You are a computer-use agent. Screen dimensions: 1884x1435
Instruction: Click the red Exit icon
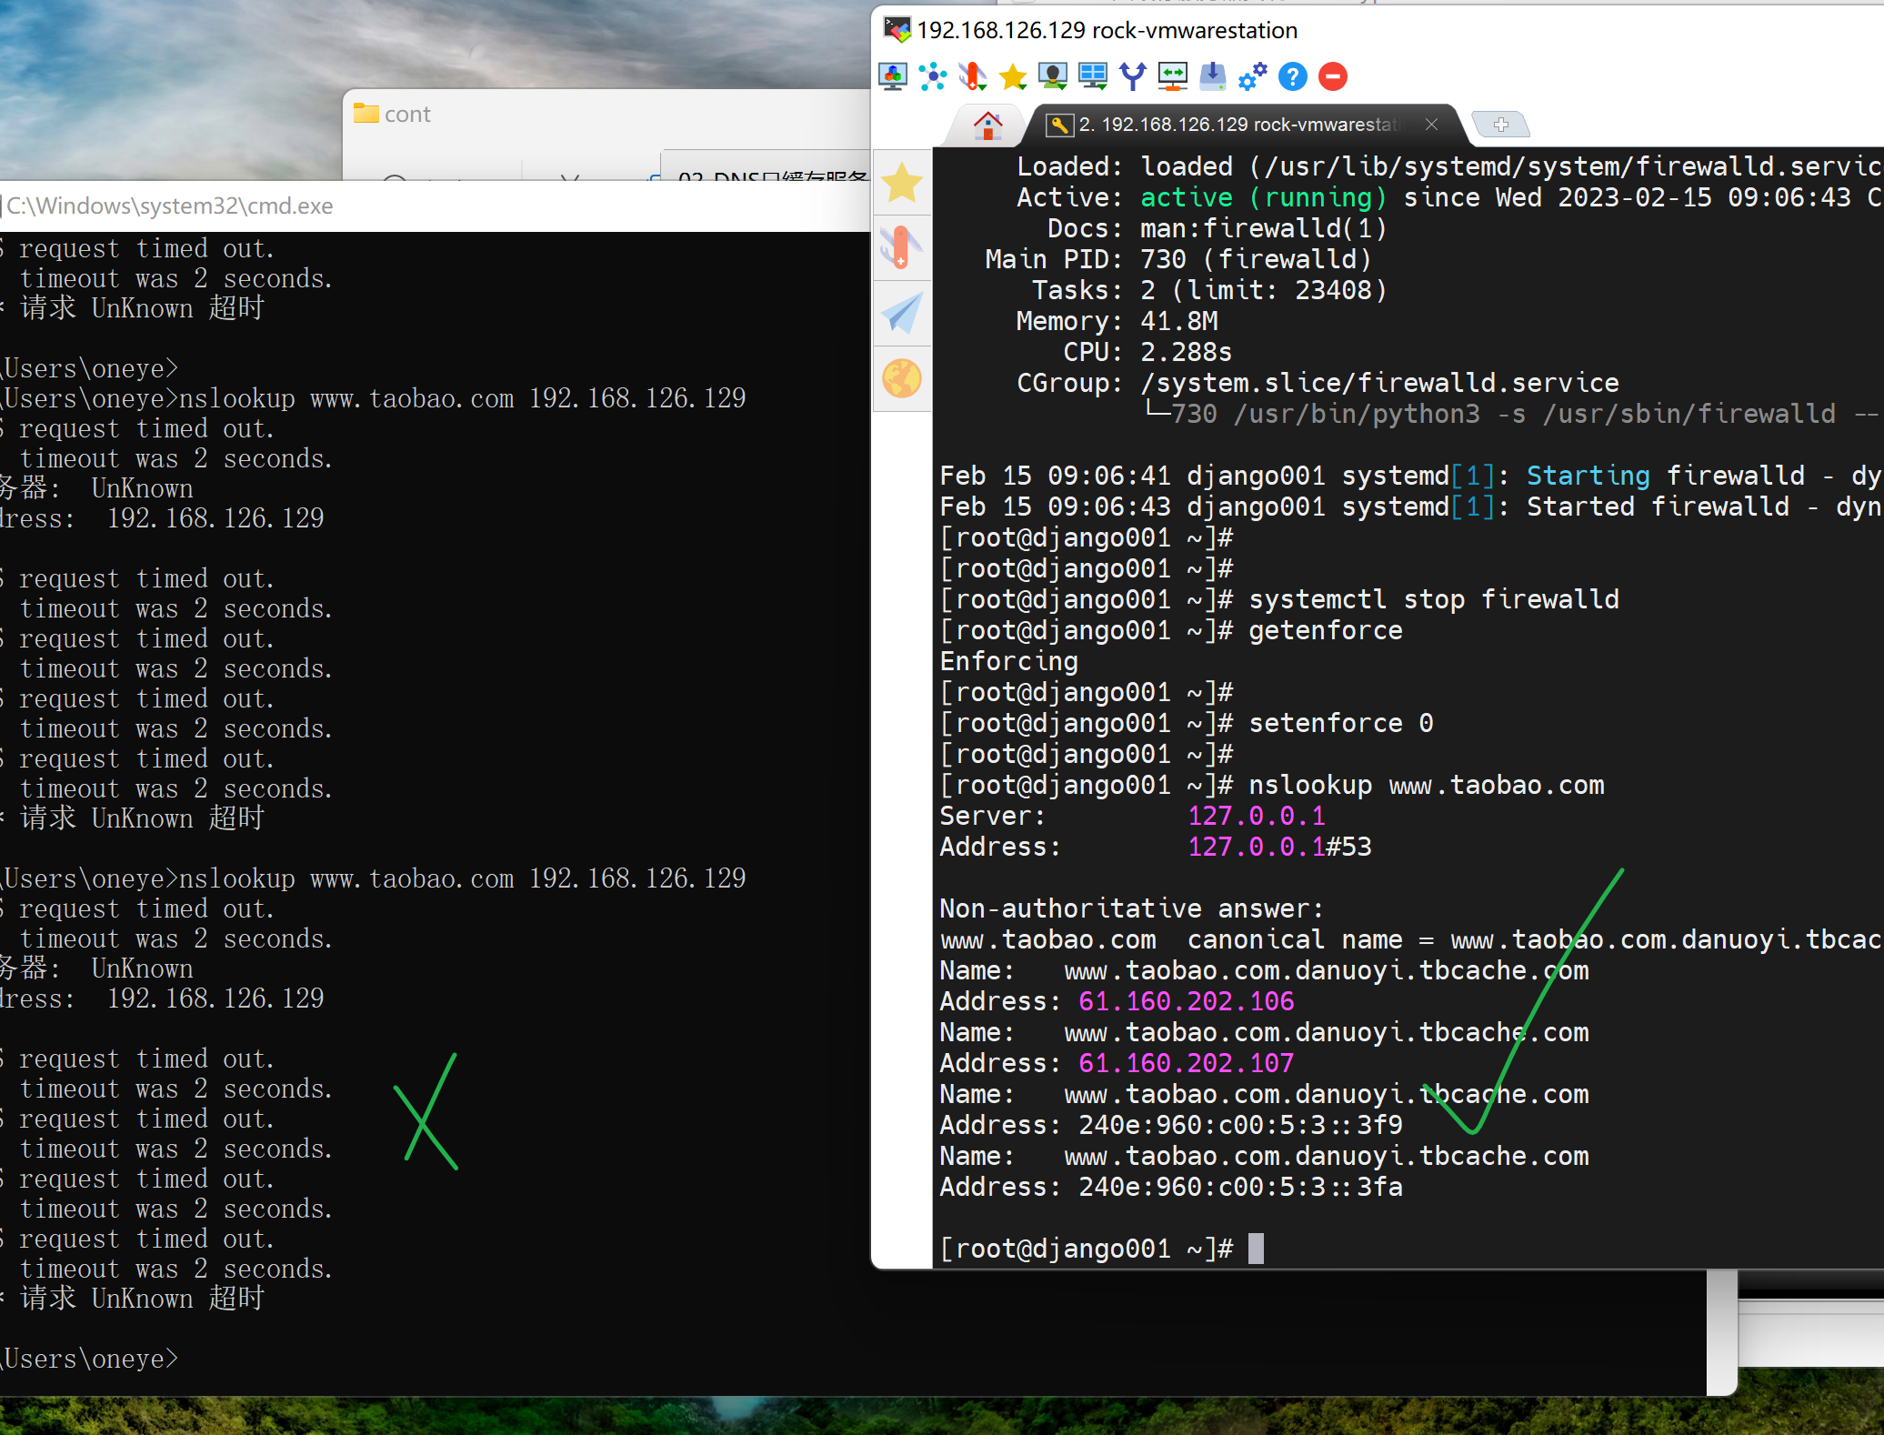pos(1333,76)
